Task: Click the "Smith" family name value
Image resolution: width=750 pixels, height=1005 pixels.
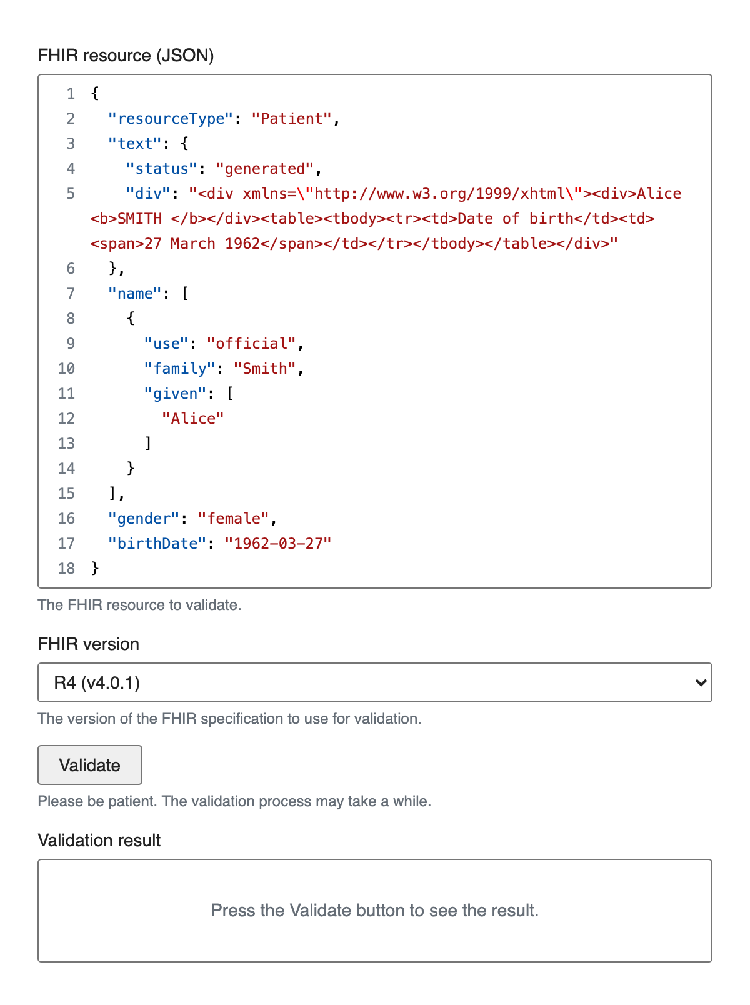Action: pos(264,369)
